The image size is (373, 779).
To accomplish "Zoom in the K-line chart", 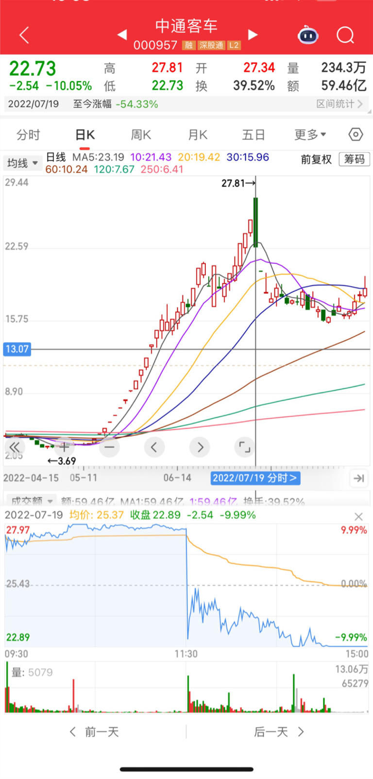I will click(64, 447).
